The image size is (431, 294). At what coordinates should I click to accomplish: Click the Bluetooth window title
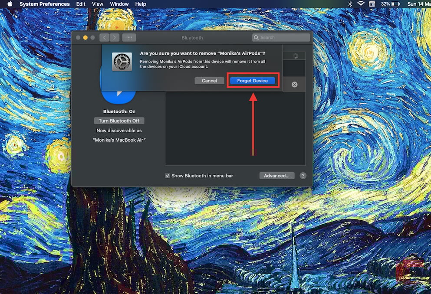192,38
